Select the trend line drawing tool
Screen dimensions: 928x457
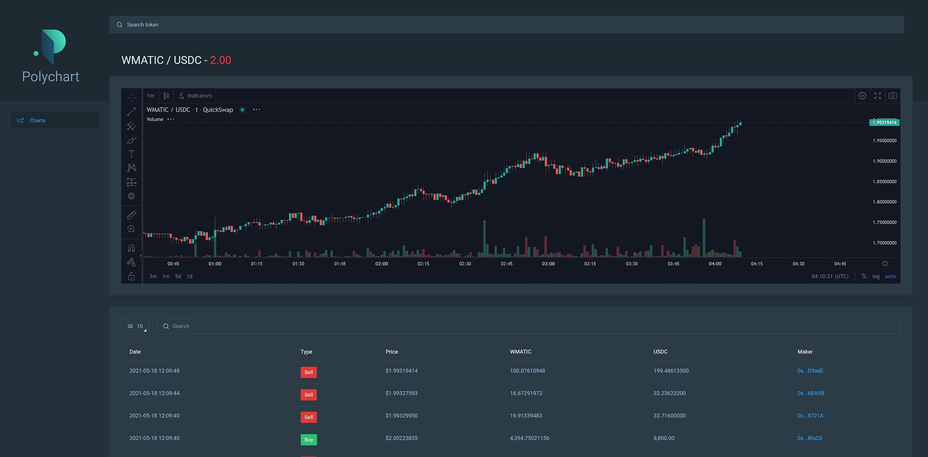(x=131, y=112)
